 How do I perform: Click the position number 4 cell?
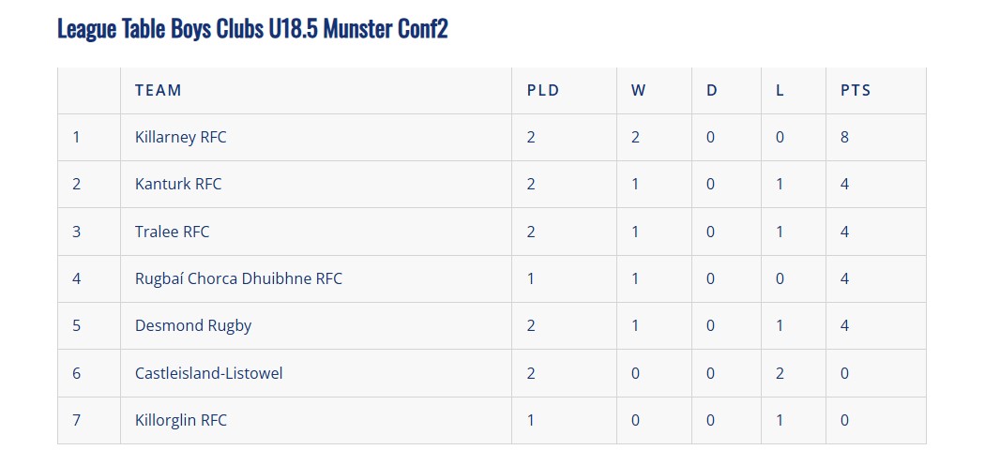[x=77, y=279]
